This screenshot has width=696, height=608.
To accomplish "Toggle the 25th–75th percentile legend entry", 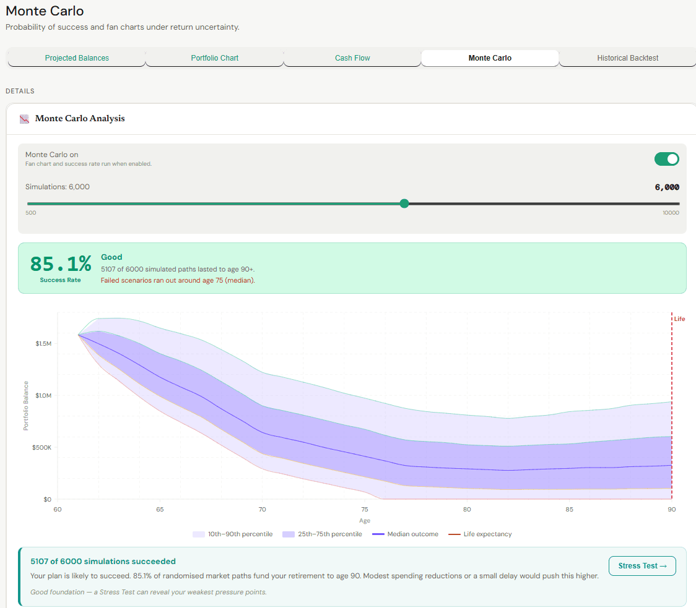I will tap(322, 534).
